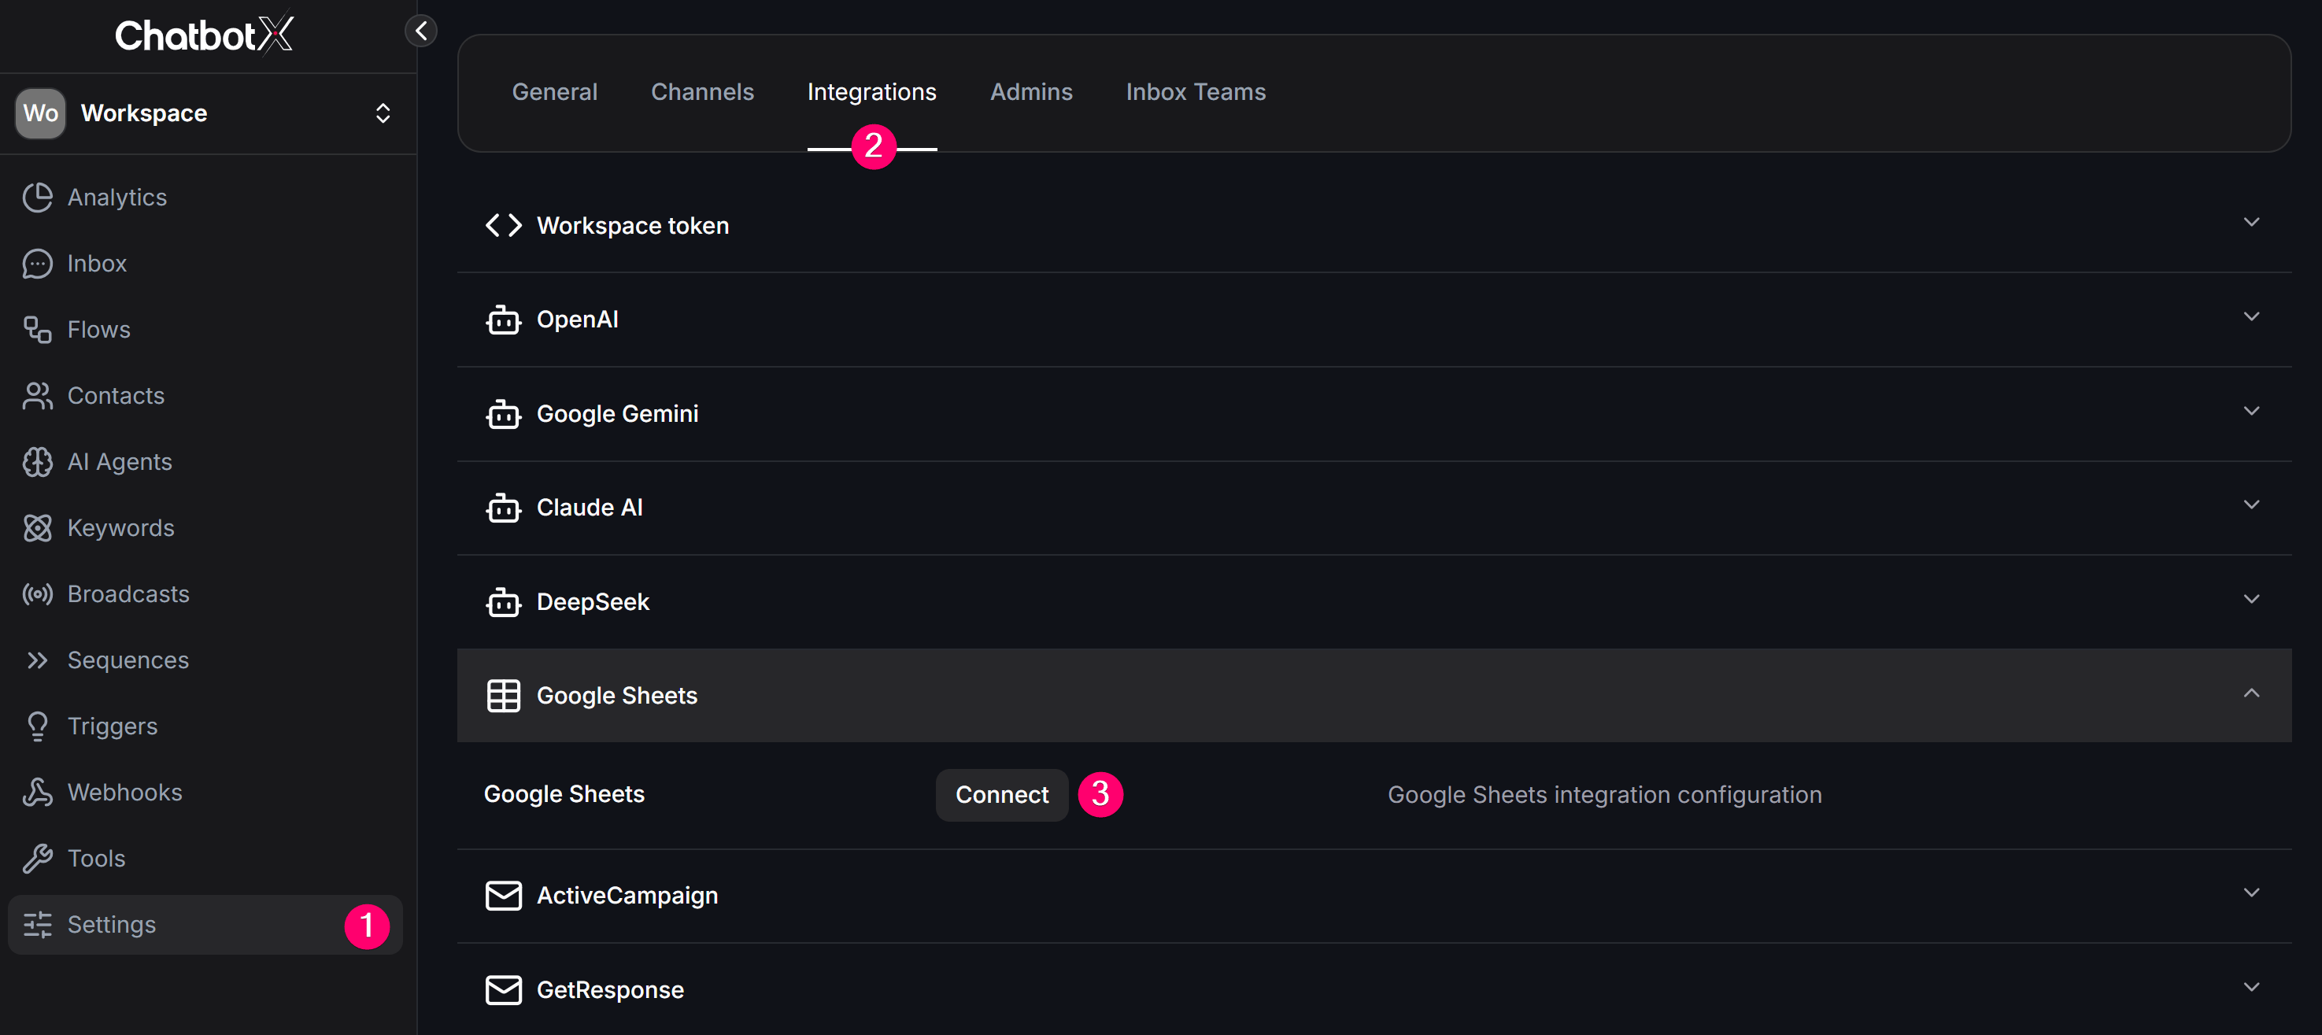Collapse the sidebar with arrow button

[x=421, y=31]
